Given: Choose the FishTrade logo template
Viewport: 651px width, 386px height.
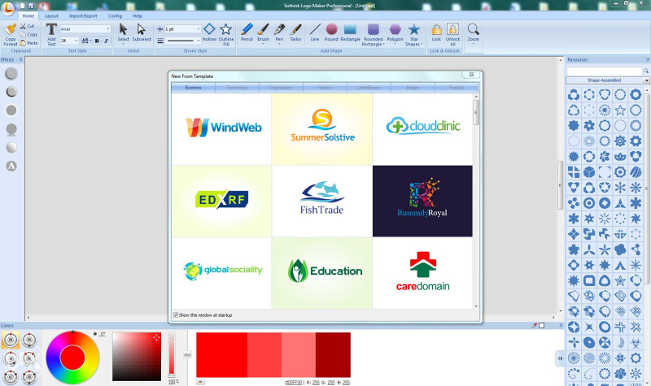Looking at the screenshot, I should pyautogui.click(x=322, y=201).
